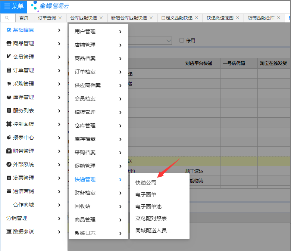Click the 数据参谋 chart icon
The width and height of the screenshot is (291, 251).
[x=9, y=232]
